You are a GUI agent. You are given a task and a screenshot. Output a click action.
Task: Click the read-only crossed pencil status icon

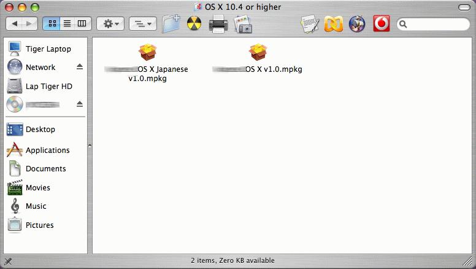[8, 261]
